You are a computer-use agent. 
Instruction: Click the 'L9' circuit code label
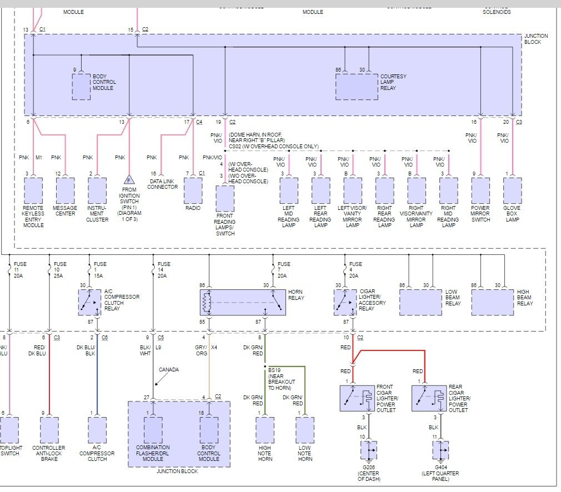tap(158, 348)
